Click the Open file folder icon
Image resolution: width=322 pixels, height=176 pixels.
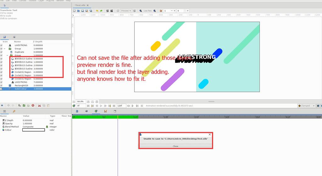coord(78,11)
